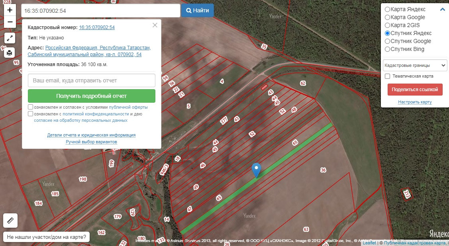
Task: Click parcel label 162 on map
Action: (101, 232)
